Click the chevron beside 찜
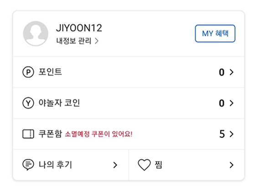Screen dimensions: 258x192 click(x=232, y=165)
